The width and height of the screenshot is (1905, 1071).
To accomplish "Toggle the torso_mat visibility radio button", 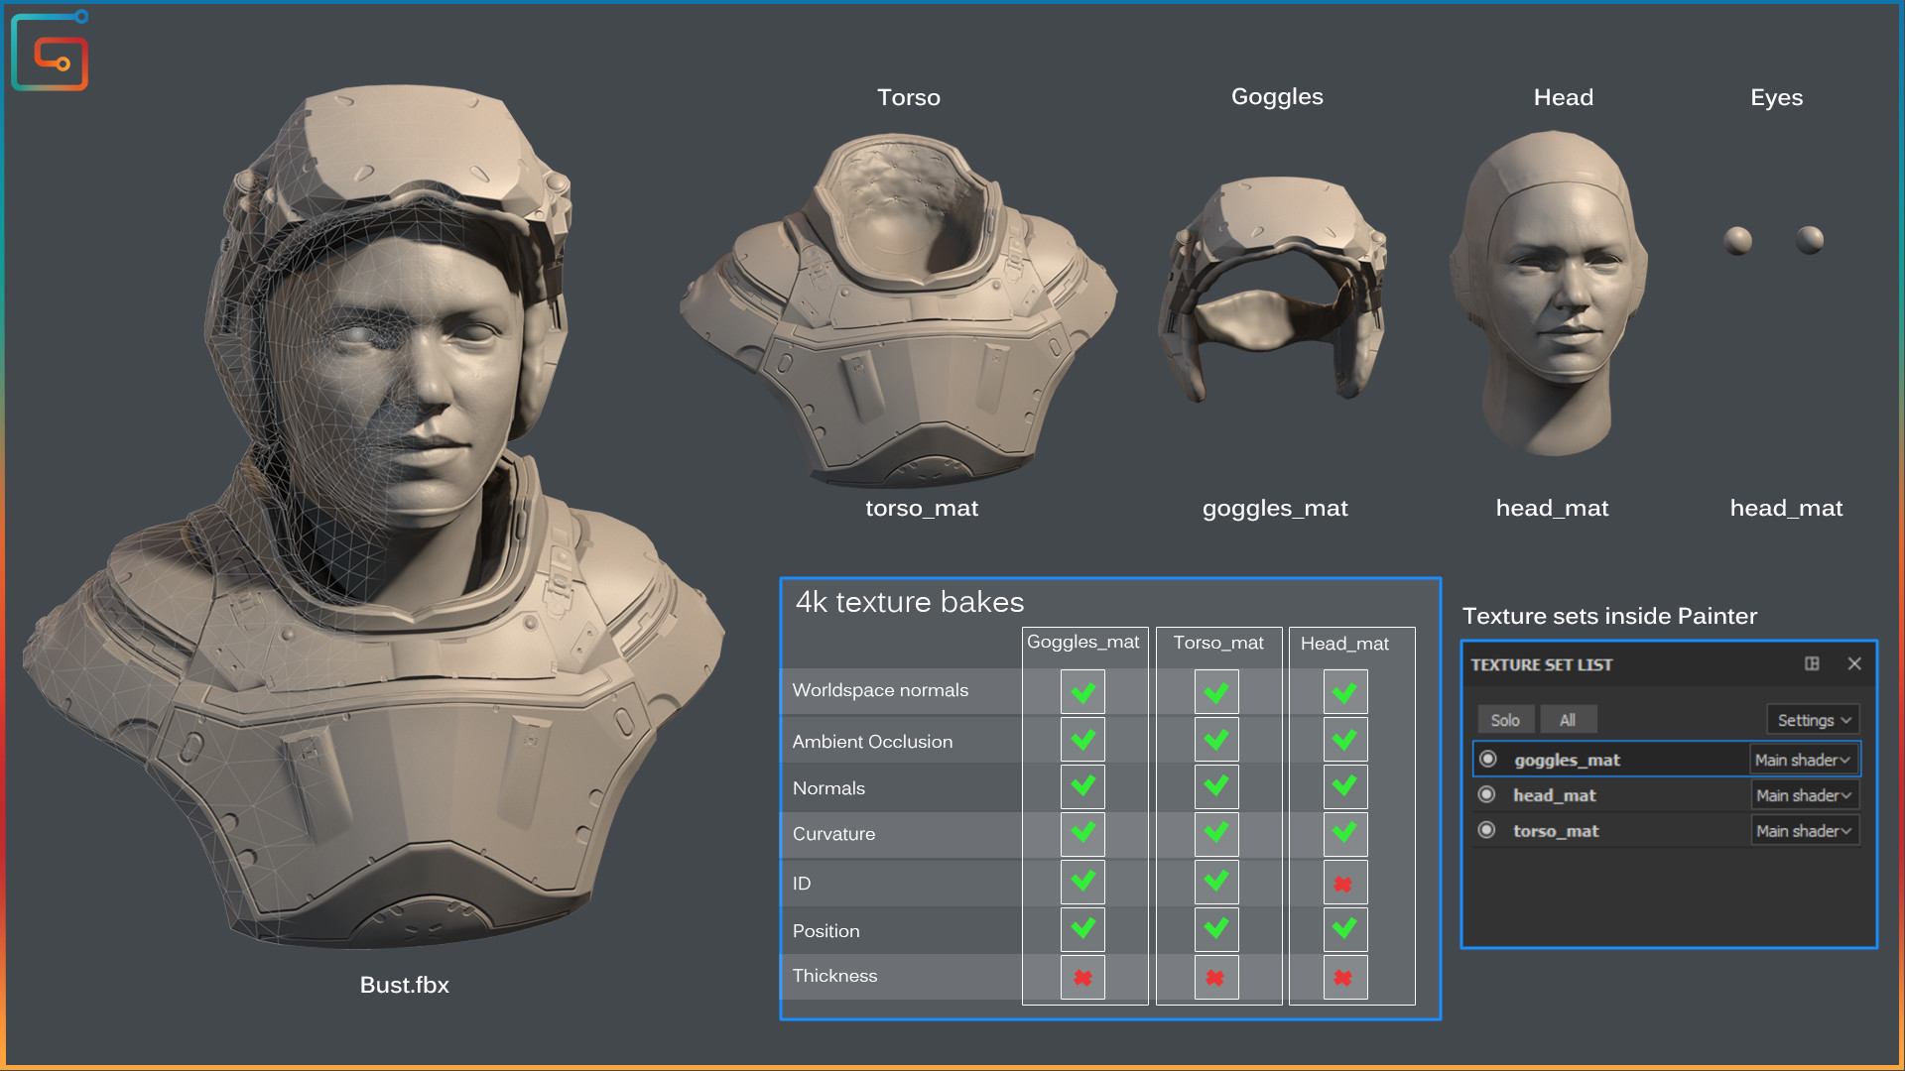I will pos(1486,830).
